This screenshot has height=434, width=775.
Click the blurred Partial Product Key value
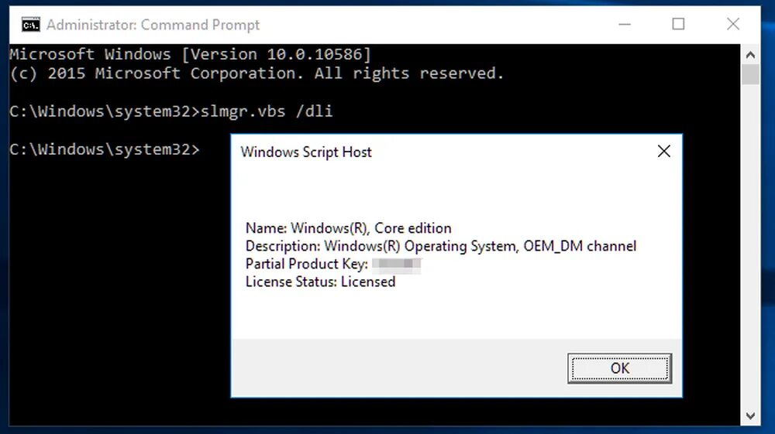pos(396,264)
